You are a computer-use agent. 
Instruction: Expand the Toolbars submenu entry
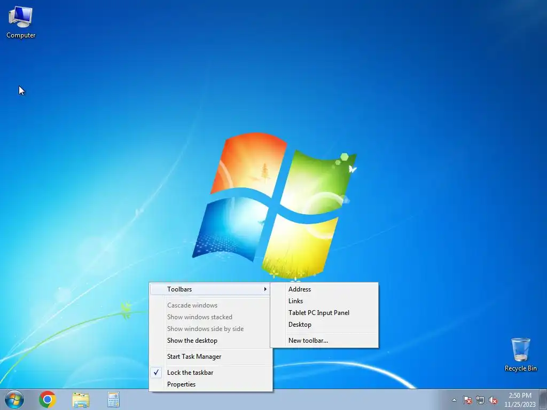point(210,289)
